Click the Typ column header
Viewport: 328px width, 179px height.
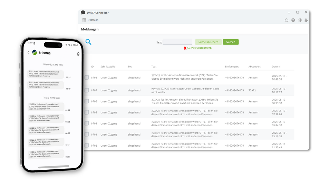click(130, 67)
